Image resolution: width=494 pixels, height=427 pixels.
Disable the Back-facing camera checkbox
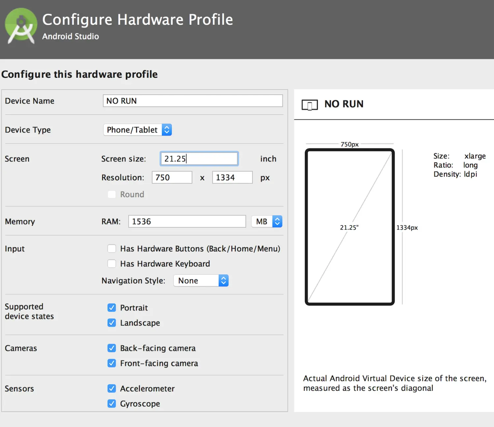coord(112,348)
